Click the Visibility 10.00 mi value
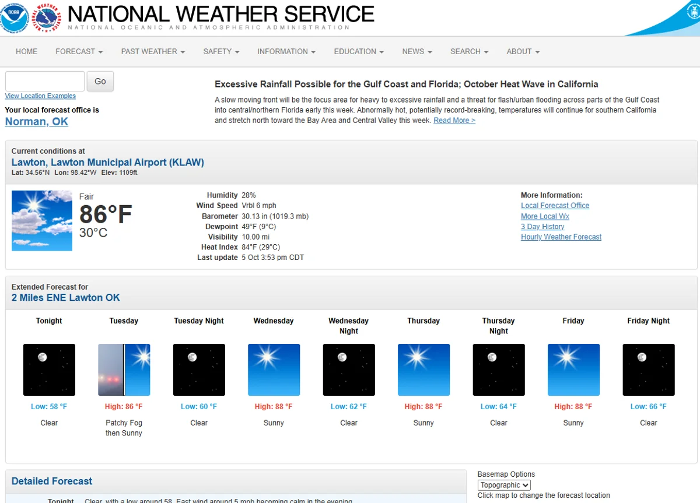Screen dimensions: 700x503 point(256,237)
